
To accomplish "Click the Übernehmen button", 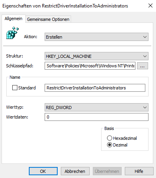I will (x=107, y=171).
